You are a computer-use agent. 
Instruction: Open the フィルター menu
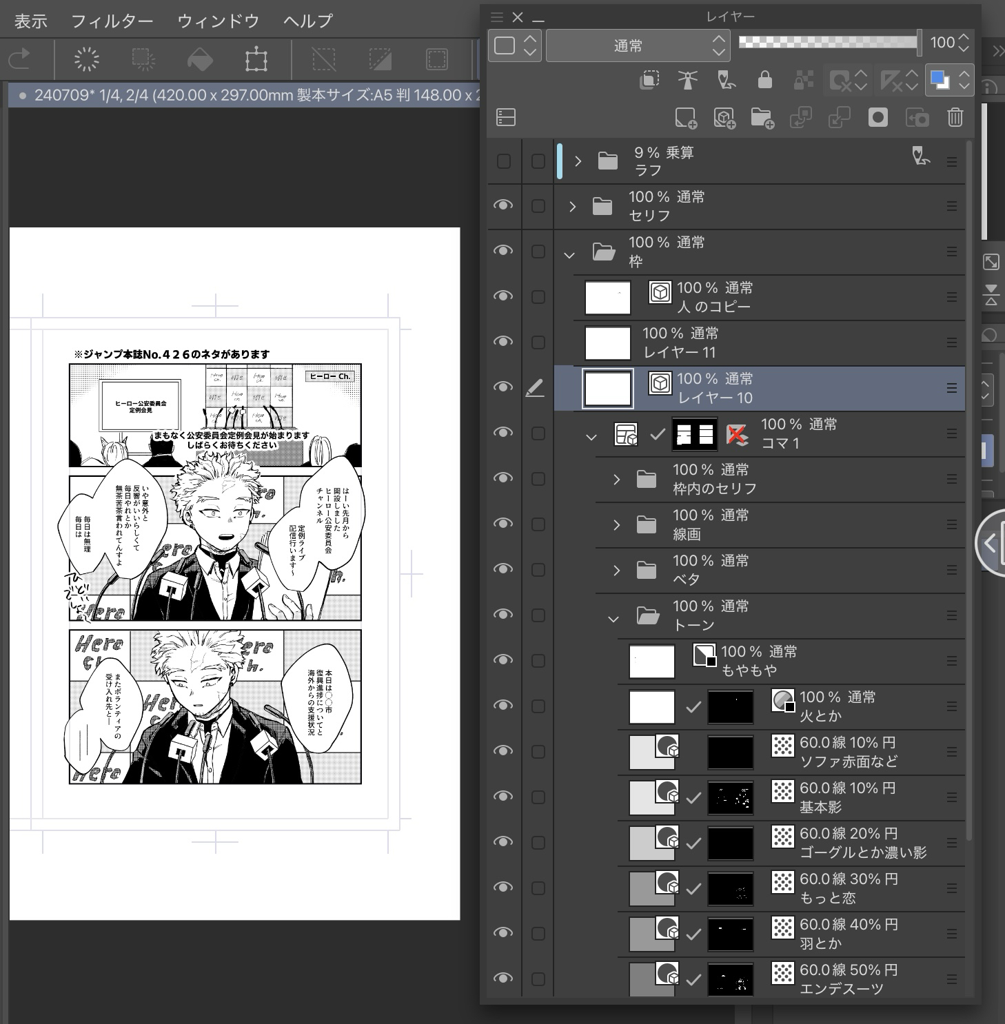[x=112, y=21]
